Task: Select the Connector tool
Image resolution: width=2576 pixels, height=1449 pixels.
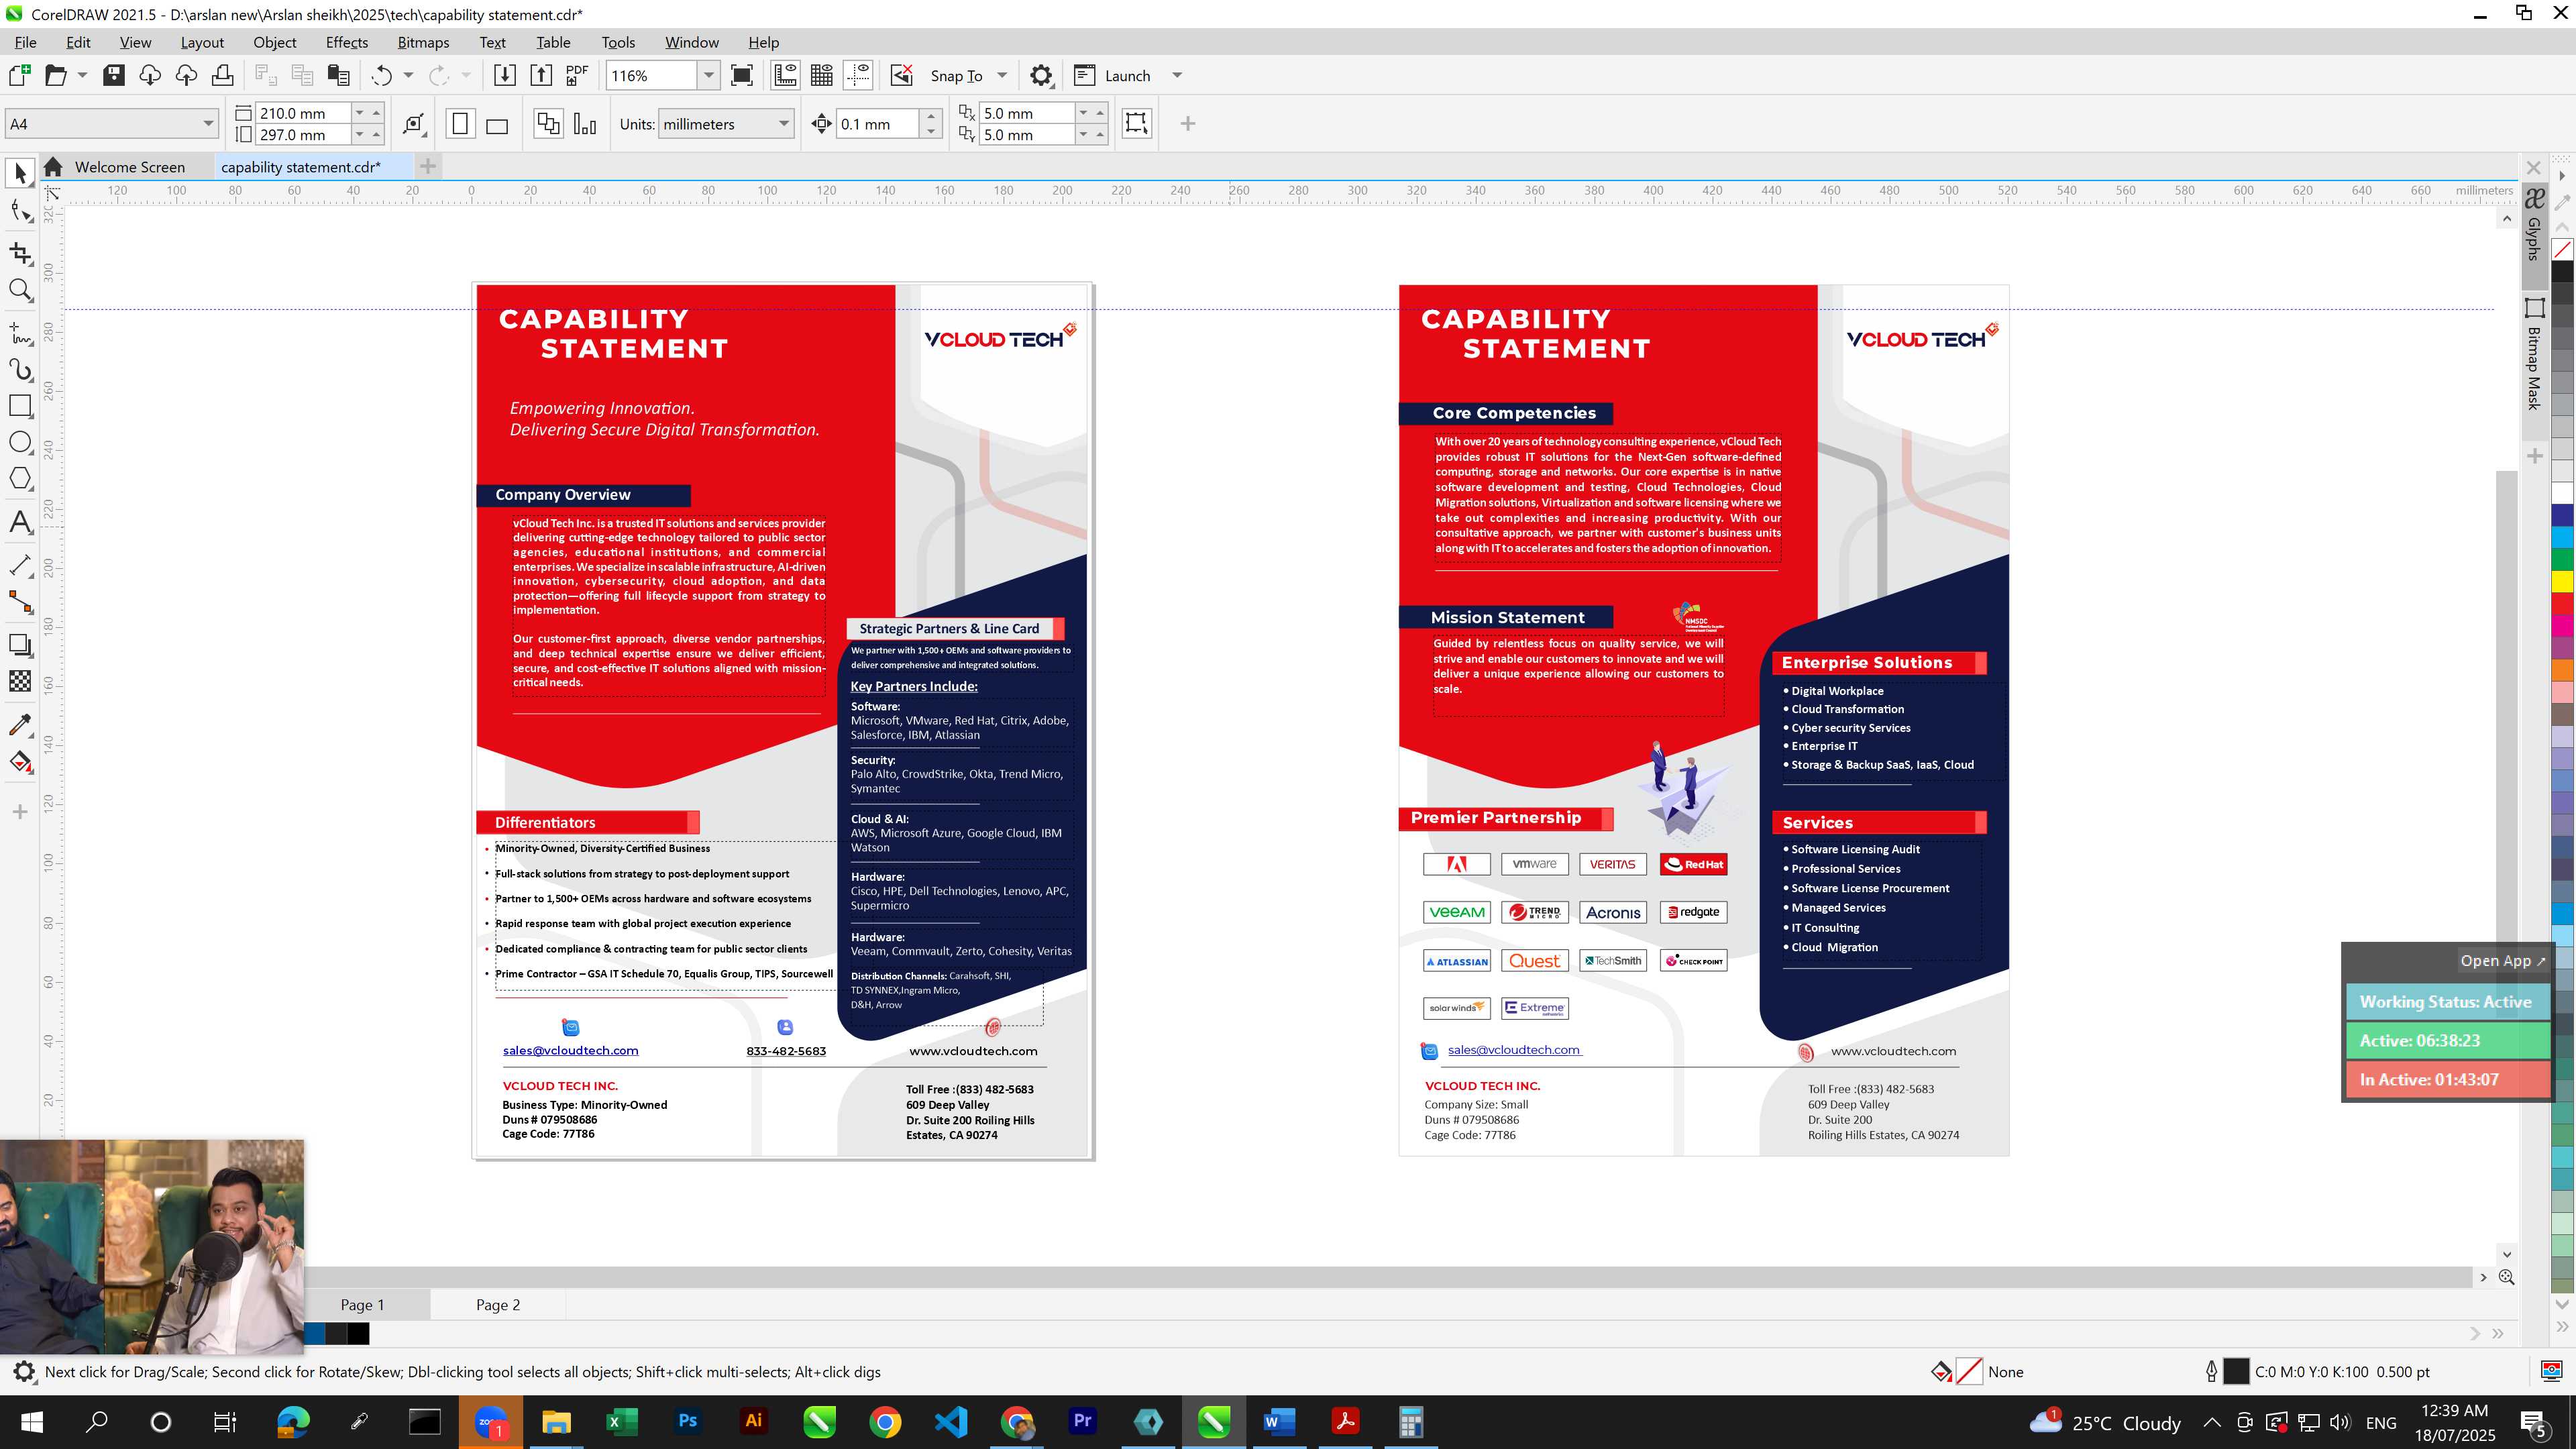Action: (x=20, y=602)
